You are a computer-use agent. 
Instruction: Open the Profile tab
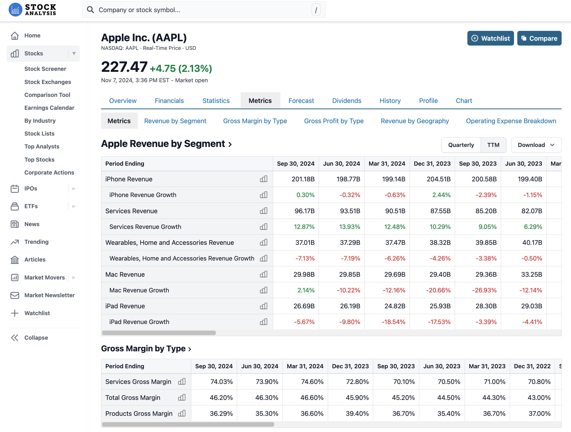428,100
